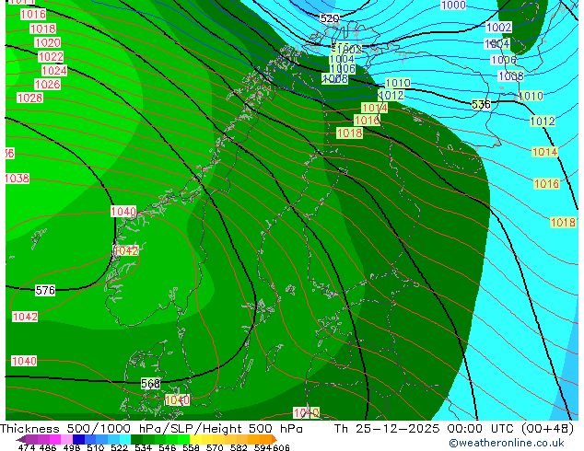Click legend value 546
This screenshot has height=451, width=584.
(167, 448)
